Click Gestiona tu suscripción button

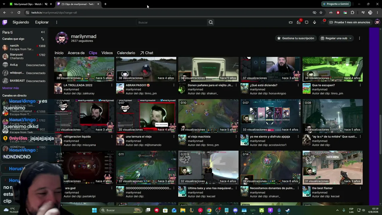(295, 38)
